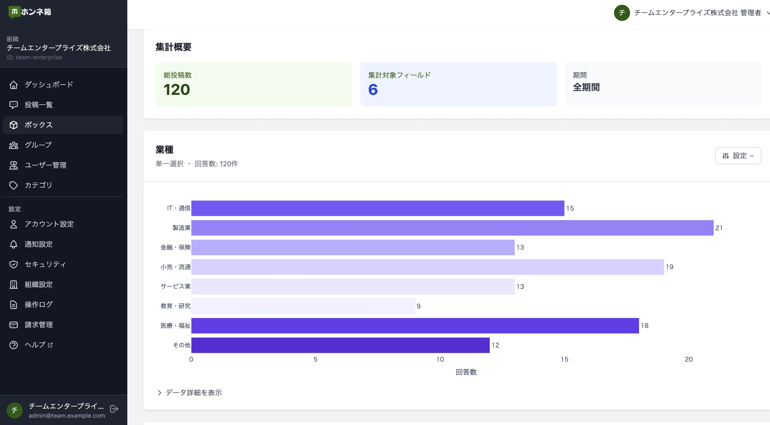The width and height of the screenshot is (770, 425).
Task: Open ヘルプ external link
Action: pyautogui.click(x=38, y=344)
